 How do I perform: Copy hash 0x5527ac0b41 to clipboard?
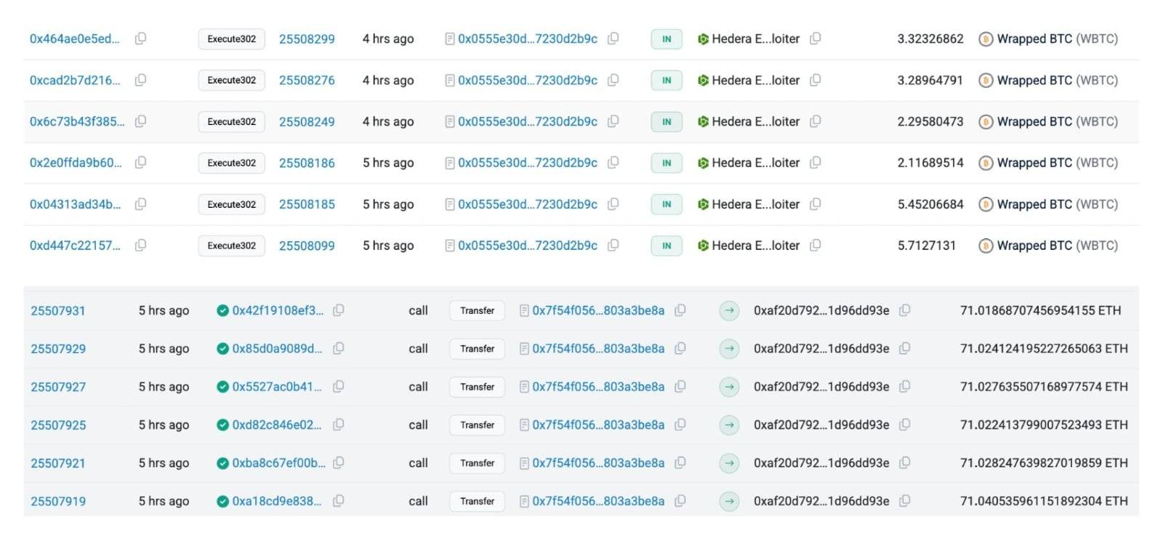pyautogui.click(x=339, y=387)
